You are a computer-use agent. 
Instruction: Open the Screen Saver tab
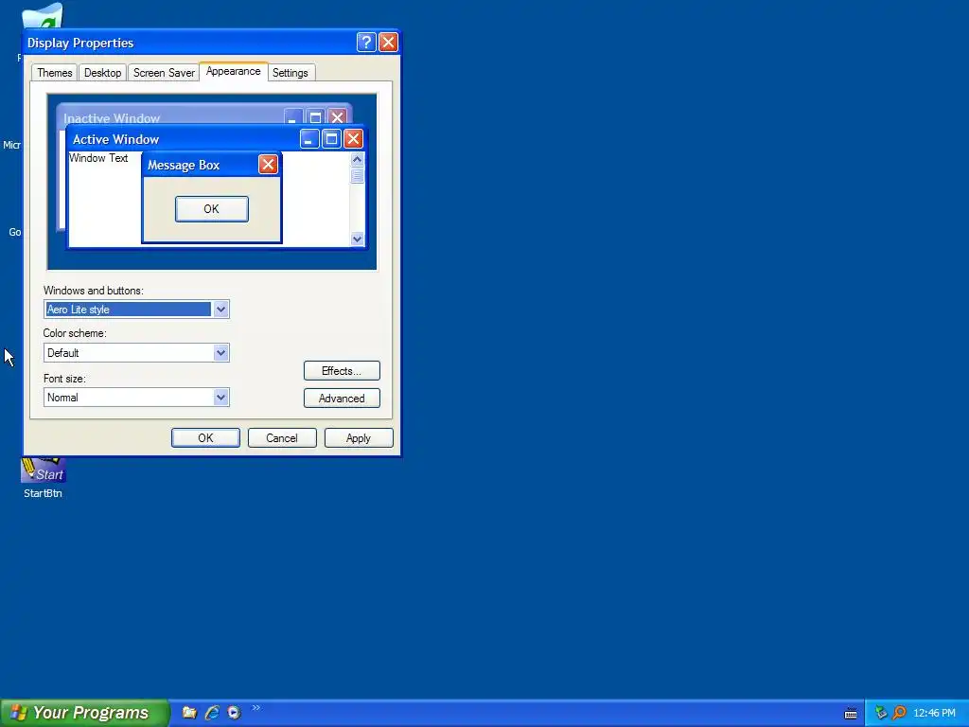click(x=164, y=72)
